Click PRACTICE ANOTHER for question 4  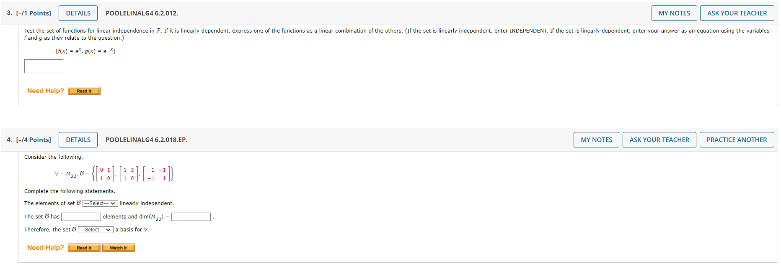[x=737, y=140]
